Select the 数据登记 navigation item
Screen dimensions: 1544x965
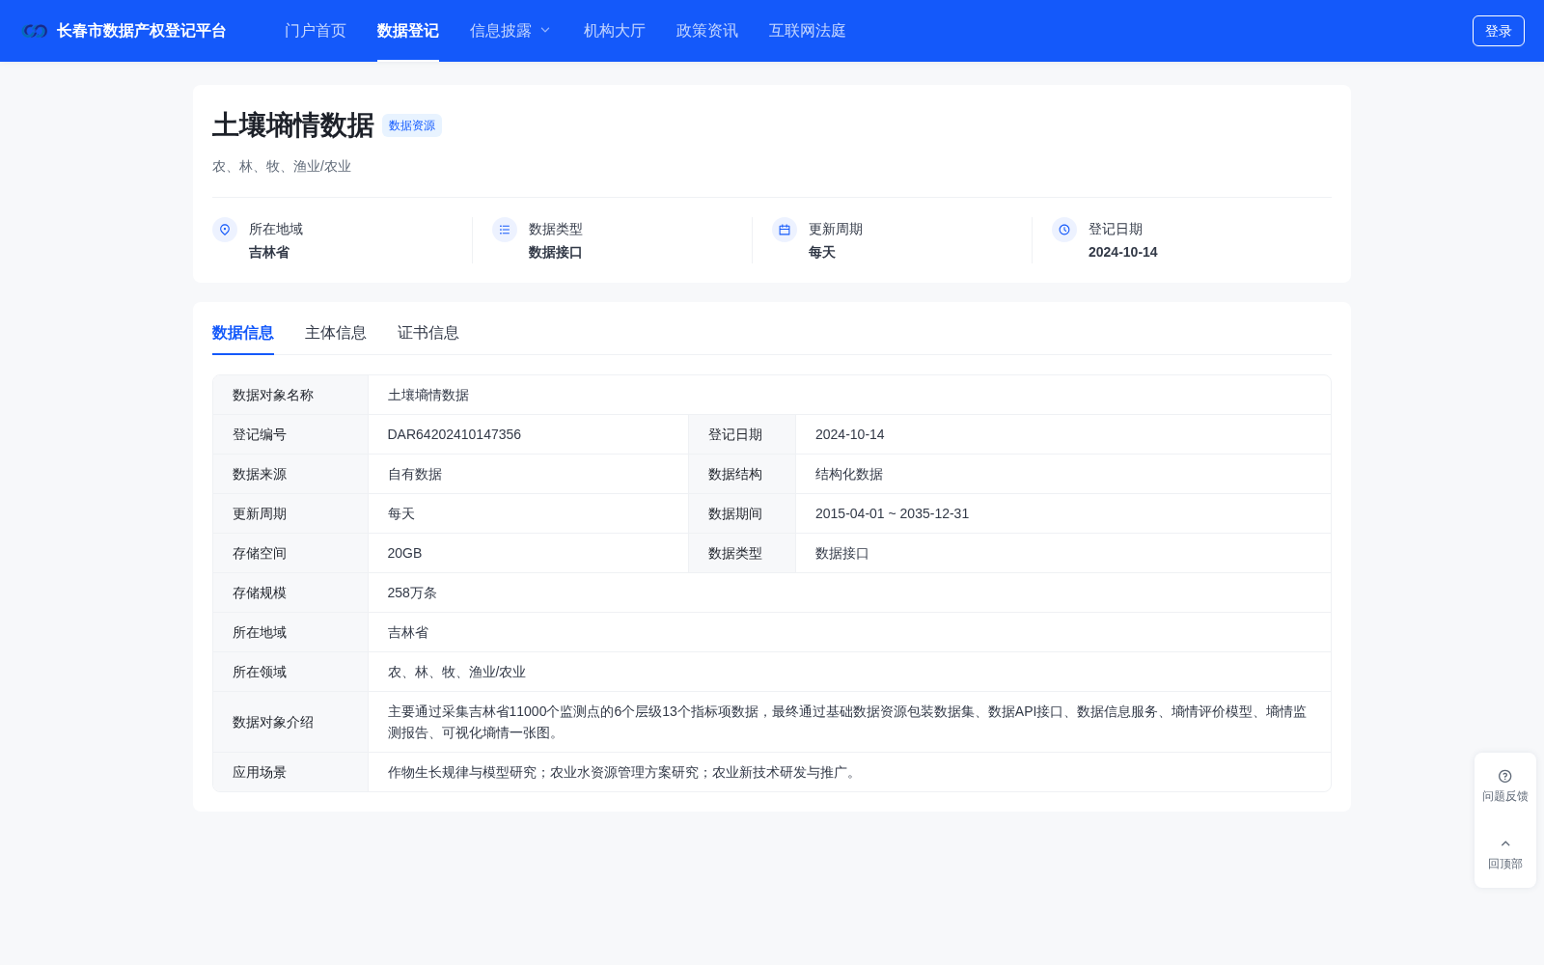[408, 31]
